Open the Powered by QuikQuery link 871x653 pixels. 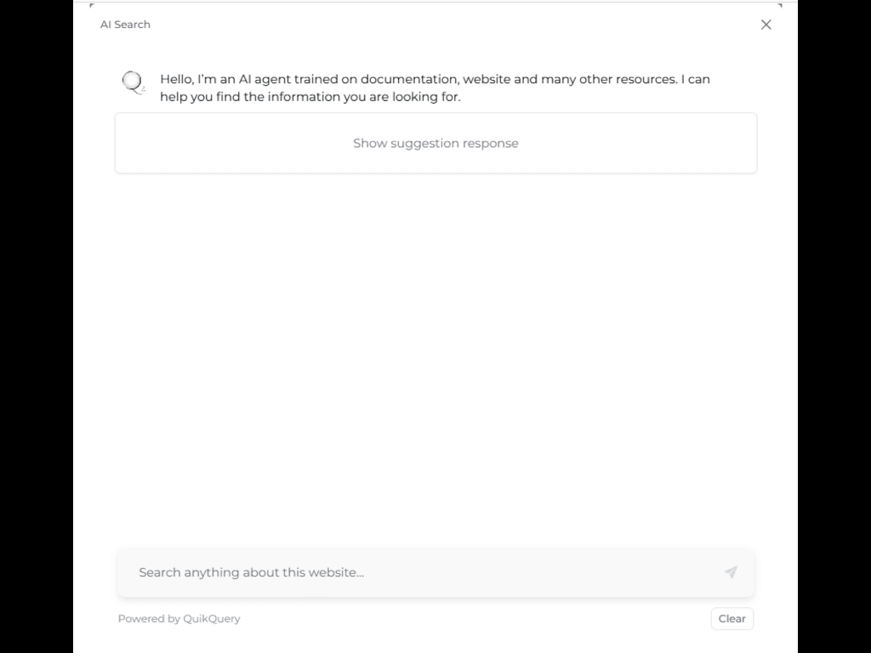click(x=179, y=619)
